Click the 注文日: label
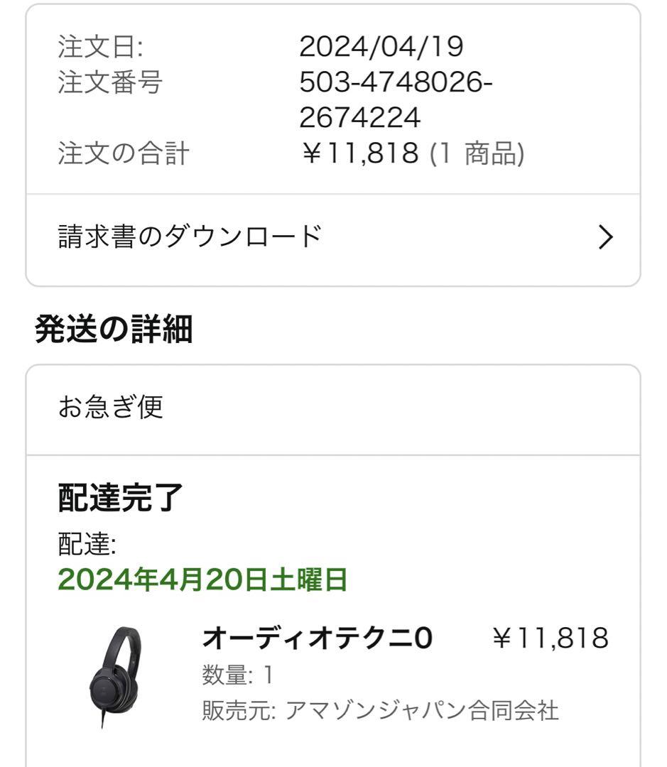 tap(100, 47)
